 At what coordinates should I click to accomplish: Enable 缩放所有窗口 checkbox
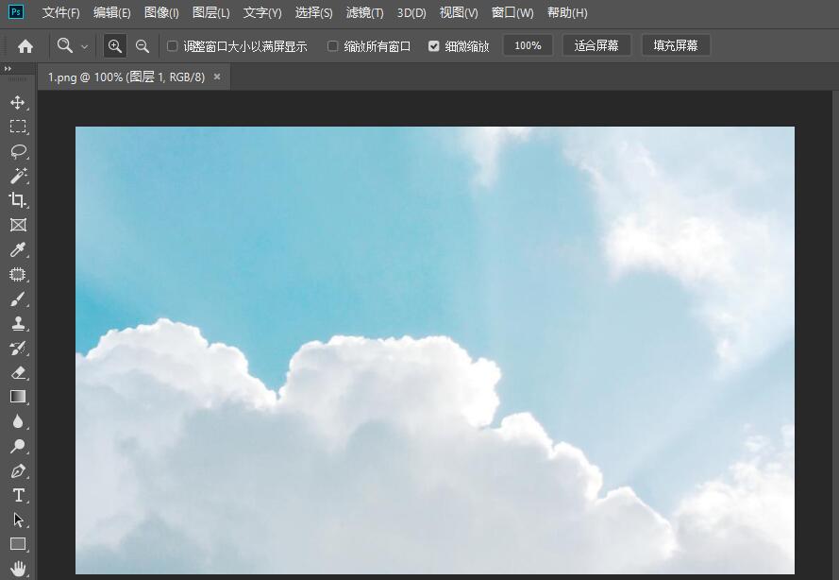[x=332, y=46]
